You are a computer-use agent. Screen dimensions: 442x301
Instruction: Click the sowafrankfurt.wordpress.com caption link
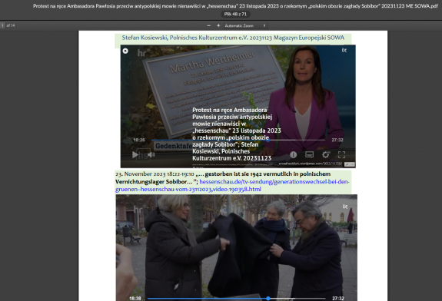310,164
